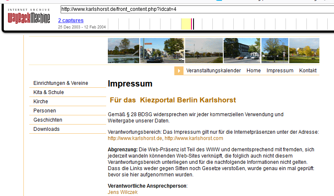Select the yellow highlighted month in timeline
334x196 pixels.
186,24
